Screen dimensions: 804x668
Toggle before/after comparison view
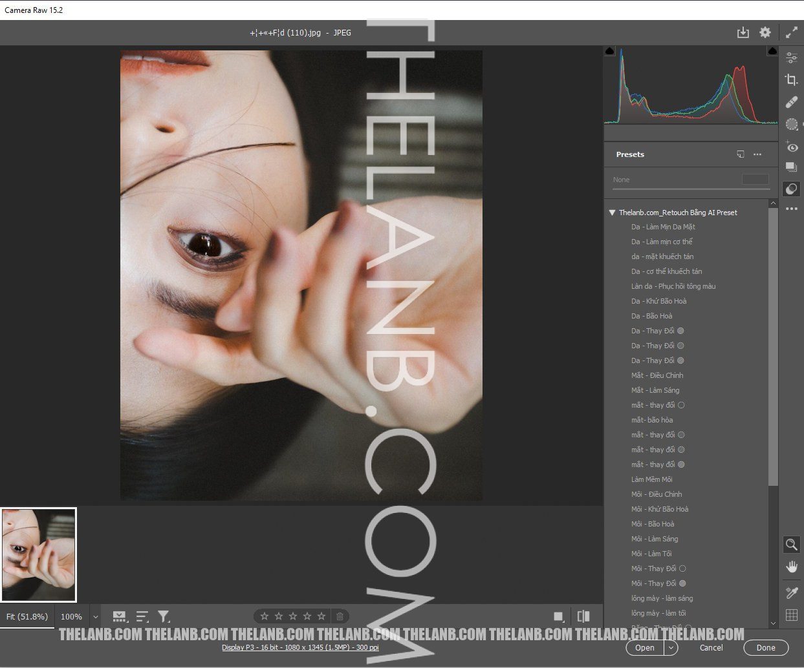583,616
